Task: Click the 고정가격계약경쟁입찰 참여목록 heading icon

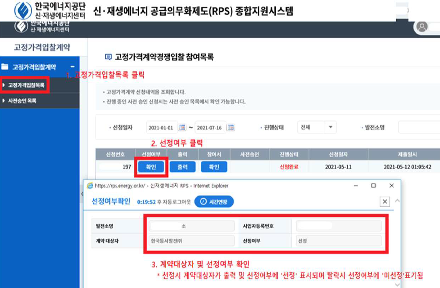Action: [108, 57]
